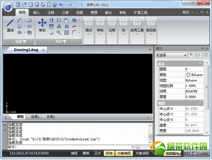Open Print Preview from the quick toolbar
The image size is (212, 160).
click(49, 5)
